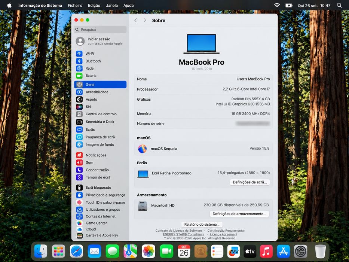Open Certificação Regulamentar link
The width and height of the screenshot is (349, 262).
pyautogui.click(x=226, y=231)
